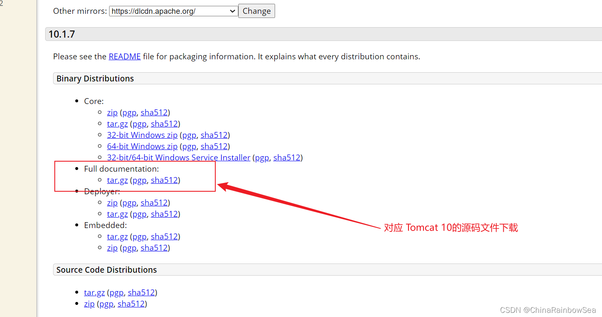602x317 pixels.
Task: Open sha512 checksum for 32-bit Windows zip
Action: 214,135
